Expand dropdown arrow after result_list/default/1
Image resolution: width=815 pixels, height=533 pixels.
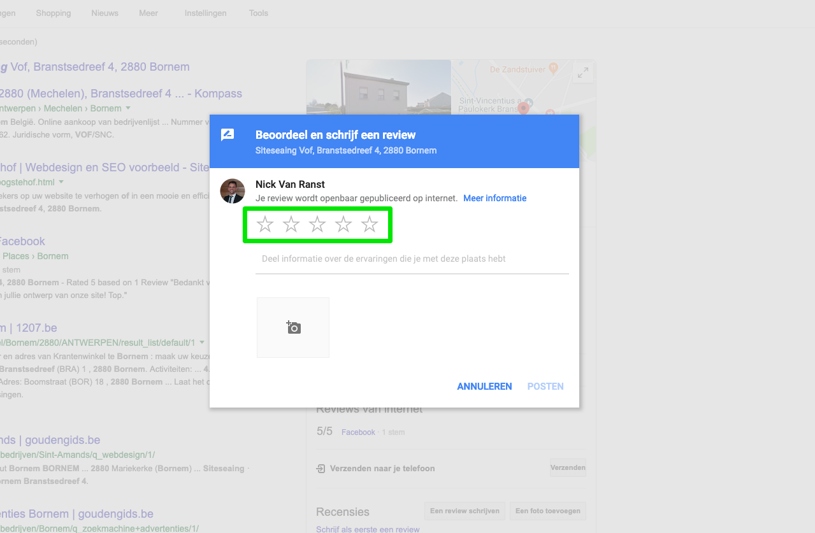[202, 343]
